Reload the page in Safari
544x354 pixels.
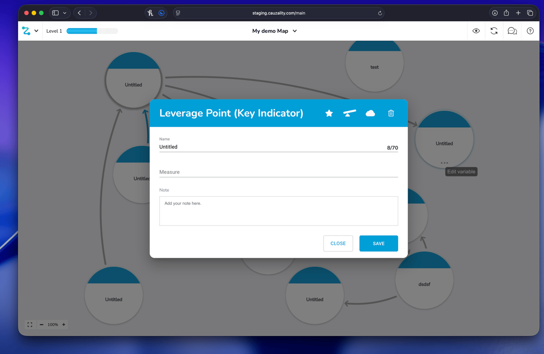(x=380, y=13)
